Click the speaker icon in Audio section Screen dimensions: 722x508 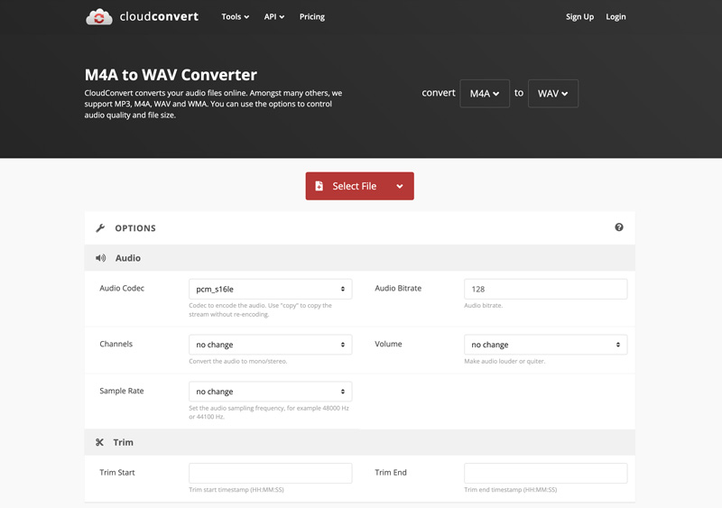tap(100, 258)
